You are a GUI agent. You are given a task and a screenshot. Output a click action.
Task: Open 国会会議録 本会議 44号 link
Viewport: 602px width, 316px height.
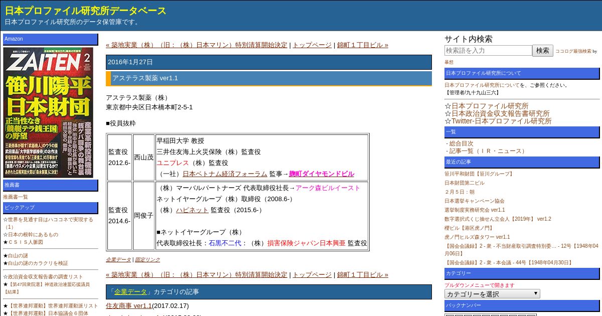click(509, 262)
